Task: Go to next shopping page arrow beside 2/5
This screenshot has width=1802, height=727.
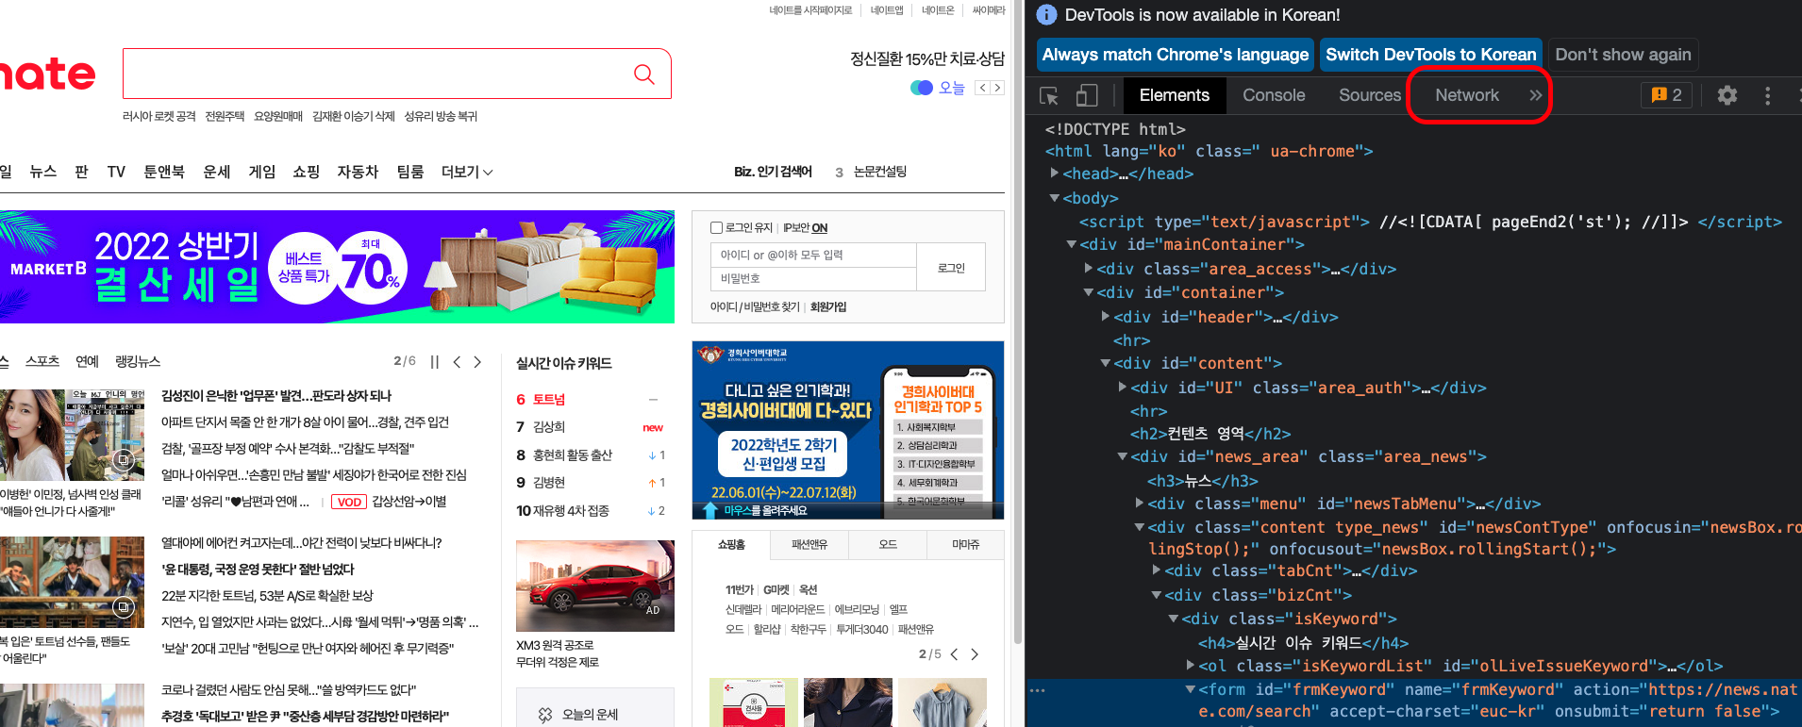Action: coord(975,654)
